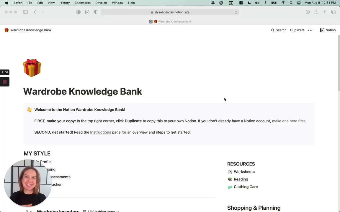Click the page vertical scrollbar

click(x=339, y=64)
